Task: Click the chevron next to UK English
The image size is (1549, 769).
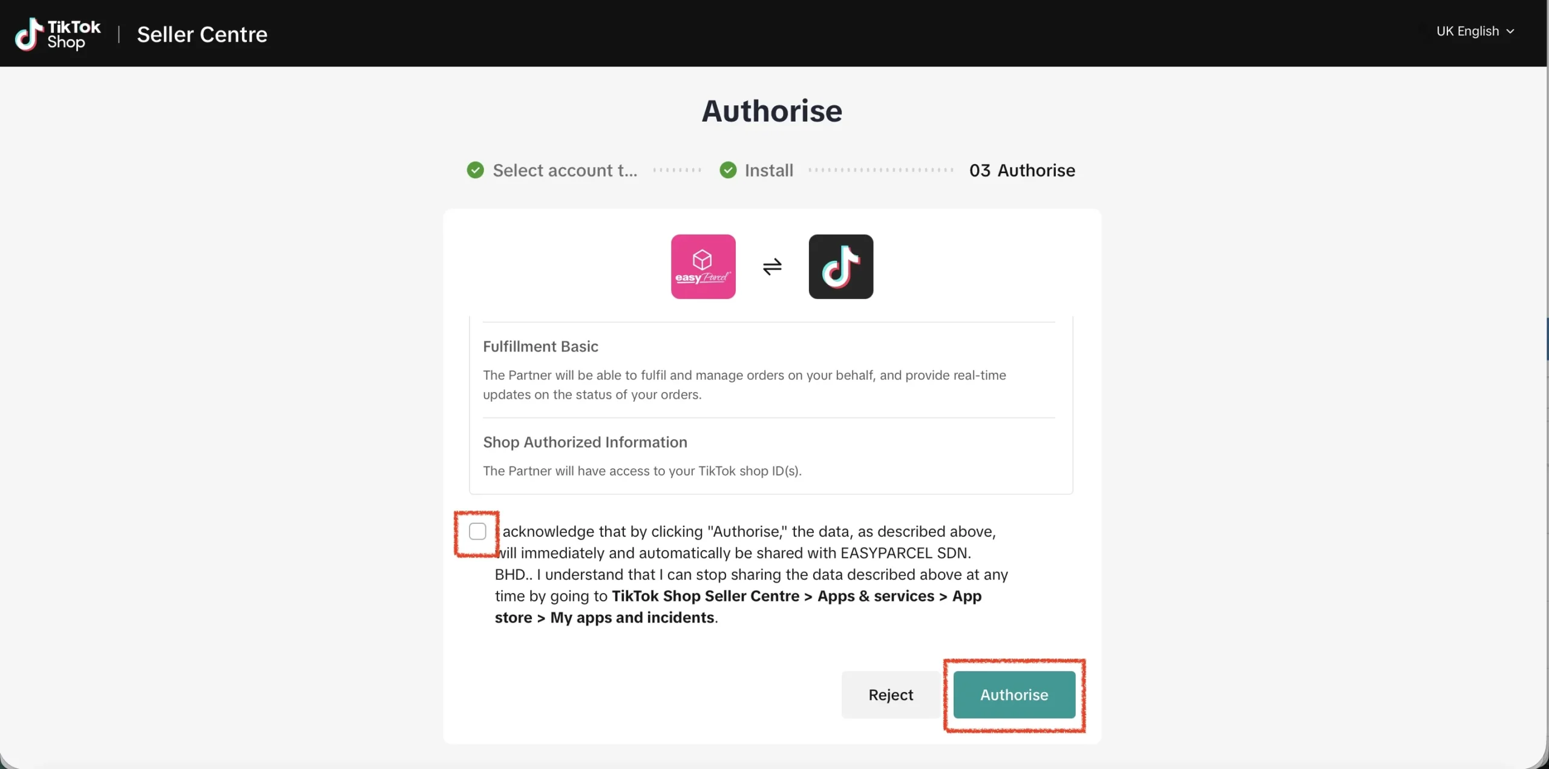Action: [x=1510, y=31]
